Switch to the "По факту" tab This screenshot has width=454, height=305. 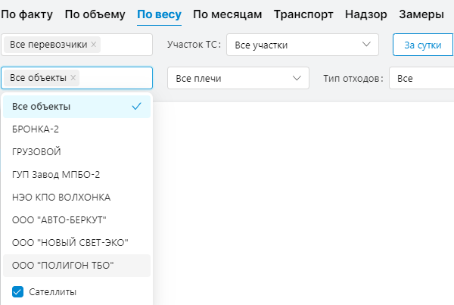tap(29, 14)
